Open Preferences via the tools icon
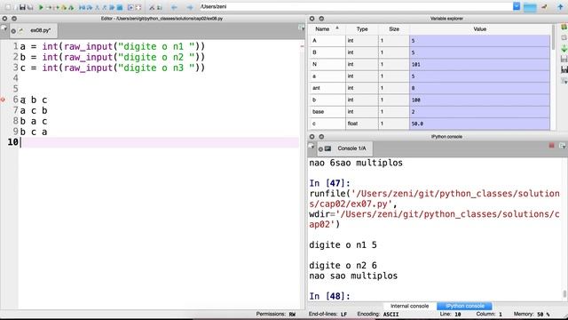 coord(152,7)
